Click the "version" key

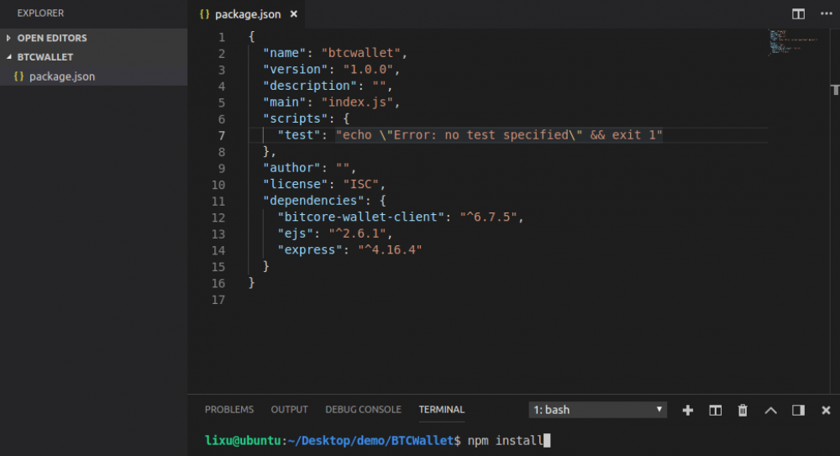tap(295, 70)
